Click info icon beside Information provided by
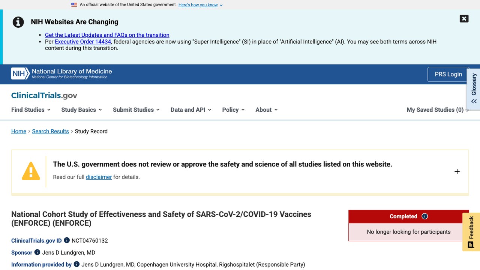Viewport: 480px width, 270px height. pos(76,264)
